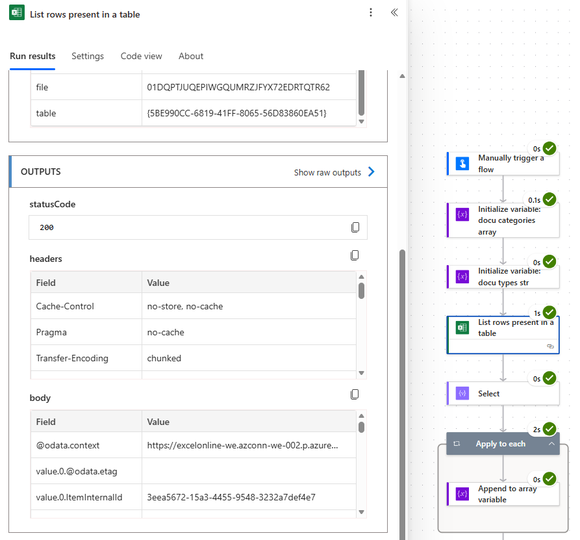Image resolution: width=580 pixels, height=540 pixels.
Task: Click the value.0.@odata.etag field
Action: pyautogui.click(x=77, y=471)
